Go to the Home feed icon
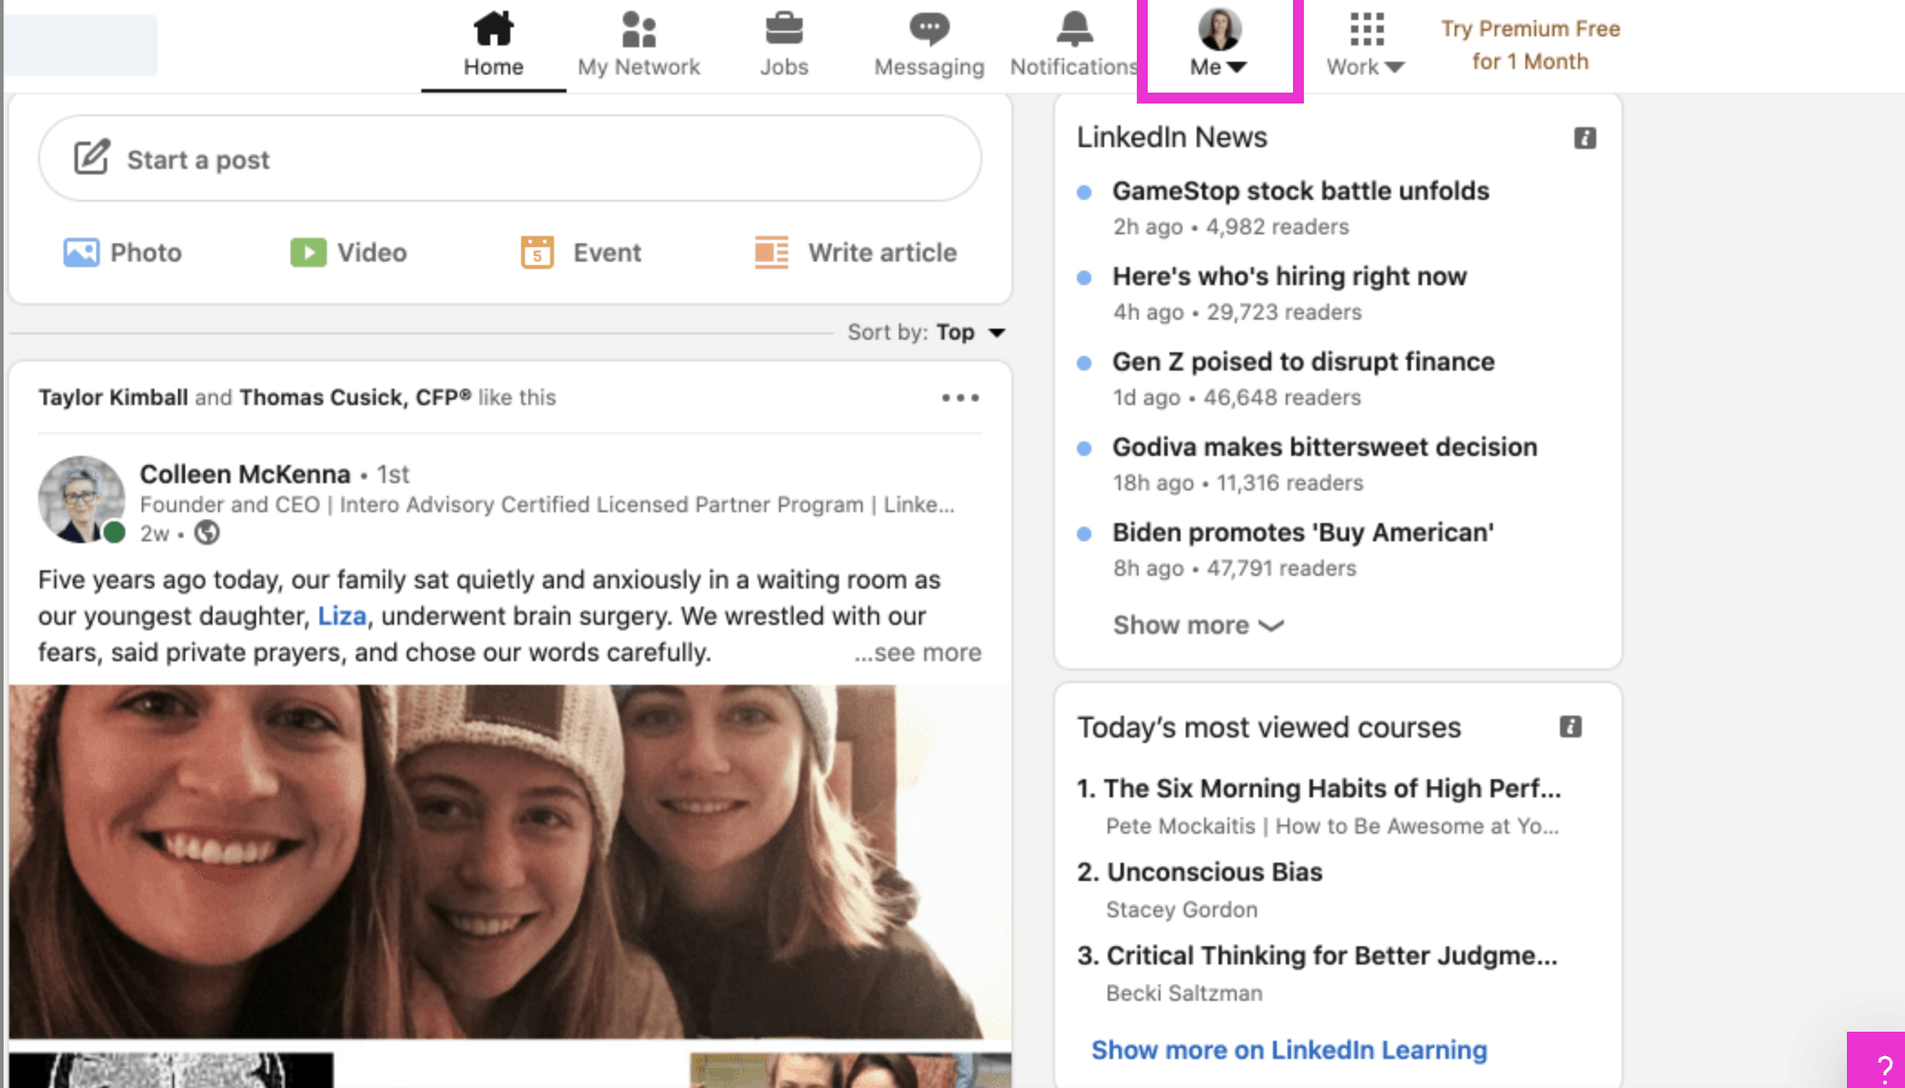Image resolution: width=1905 pixels, height=1088 pixels. [493, 28]
